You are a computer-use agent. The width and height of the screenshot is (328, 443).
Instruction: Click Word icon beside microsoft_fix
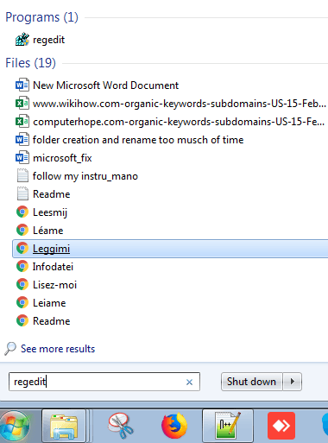pos(22,158)
